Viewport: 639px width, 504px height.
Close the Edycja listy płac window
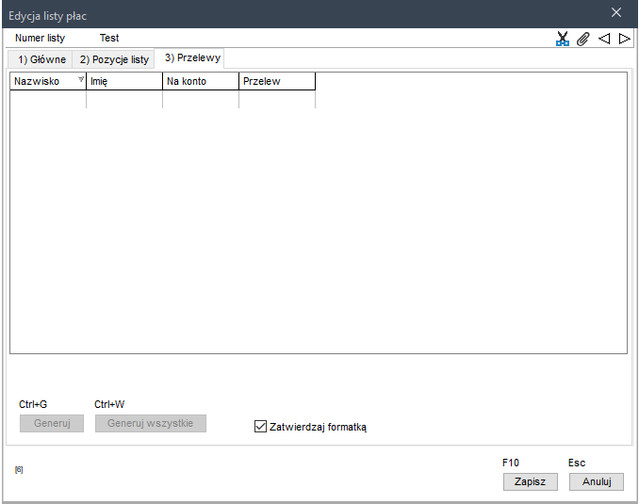pyautogui.click(x=616, y=12)
